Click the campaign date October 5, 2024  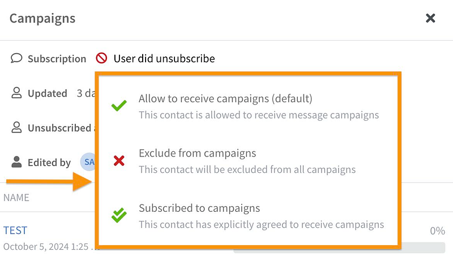(x=45, y=247)
